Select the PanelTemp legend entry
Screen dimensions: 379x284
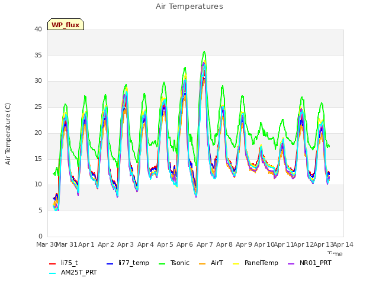pyautogui.click(x=255, y=263)
